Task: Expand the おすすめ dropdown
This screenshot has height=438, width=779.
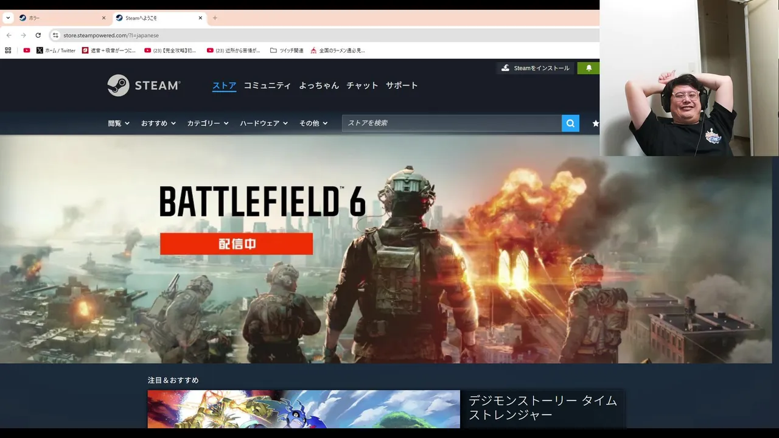Action: pyautogui.click(x=158, y=123)
